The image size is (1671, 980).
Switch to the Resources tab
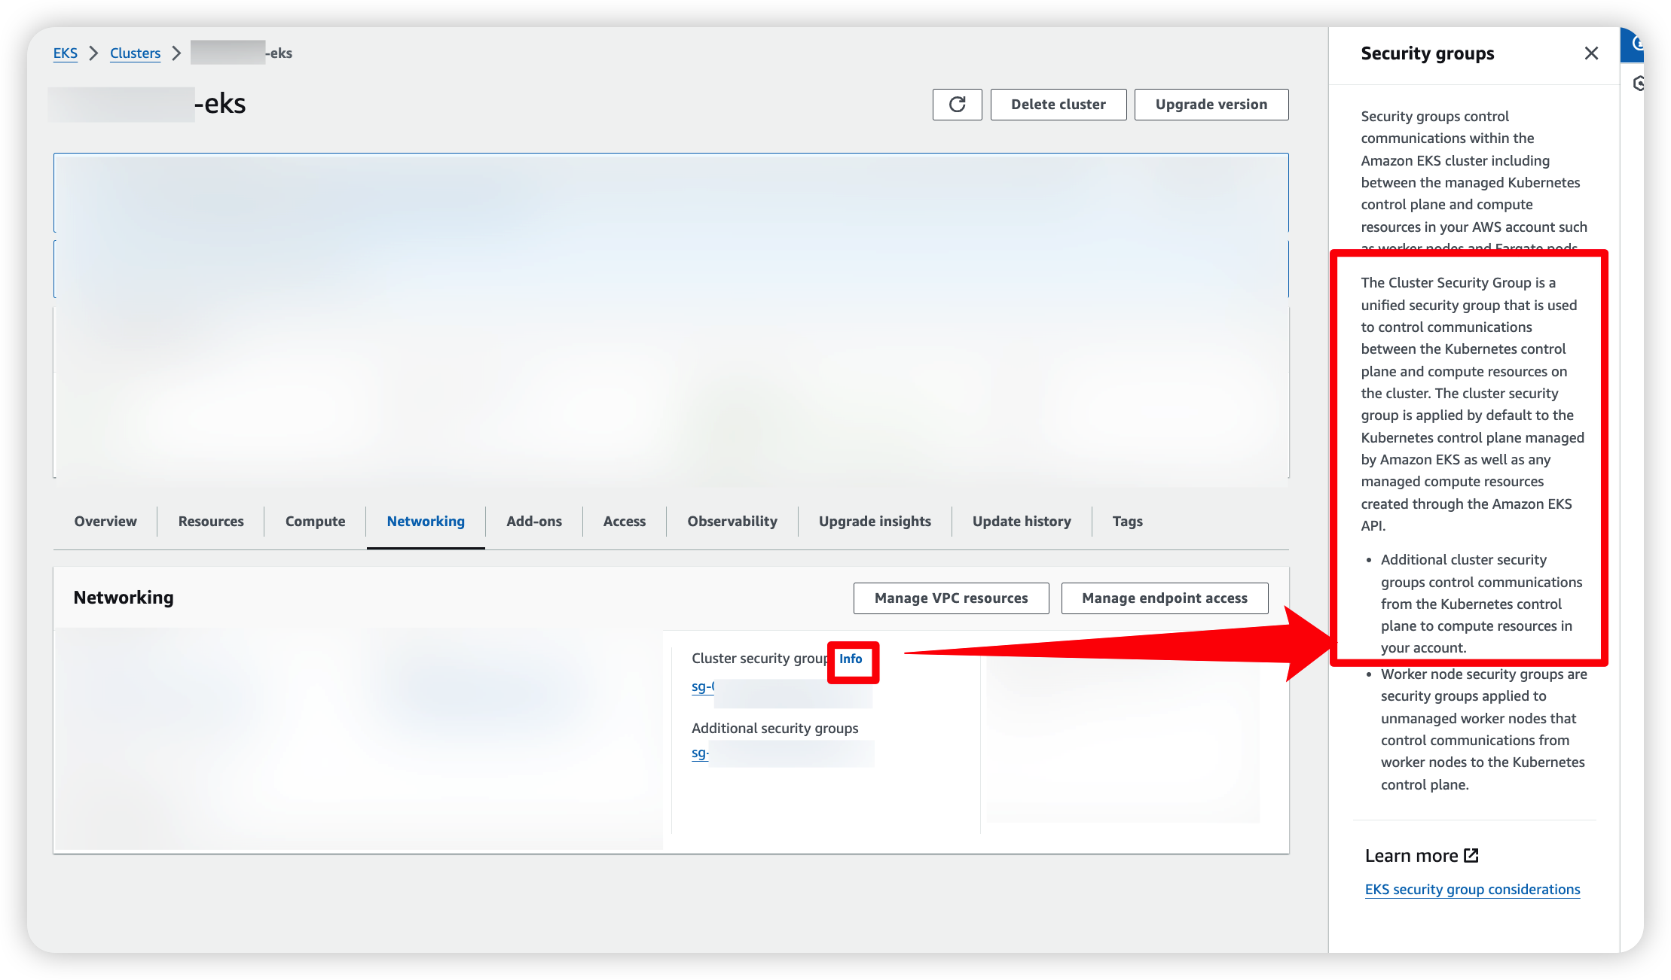click(x=211, y=522)
